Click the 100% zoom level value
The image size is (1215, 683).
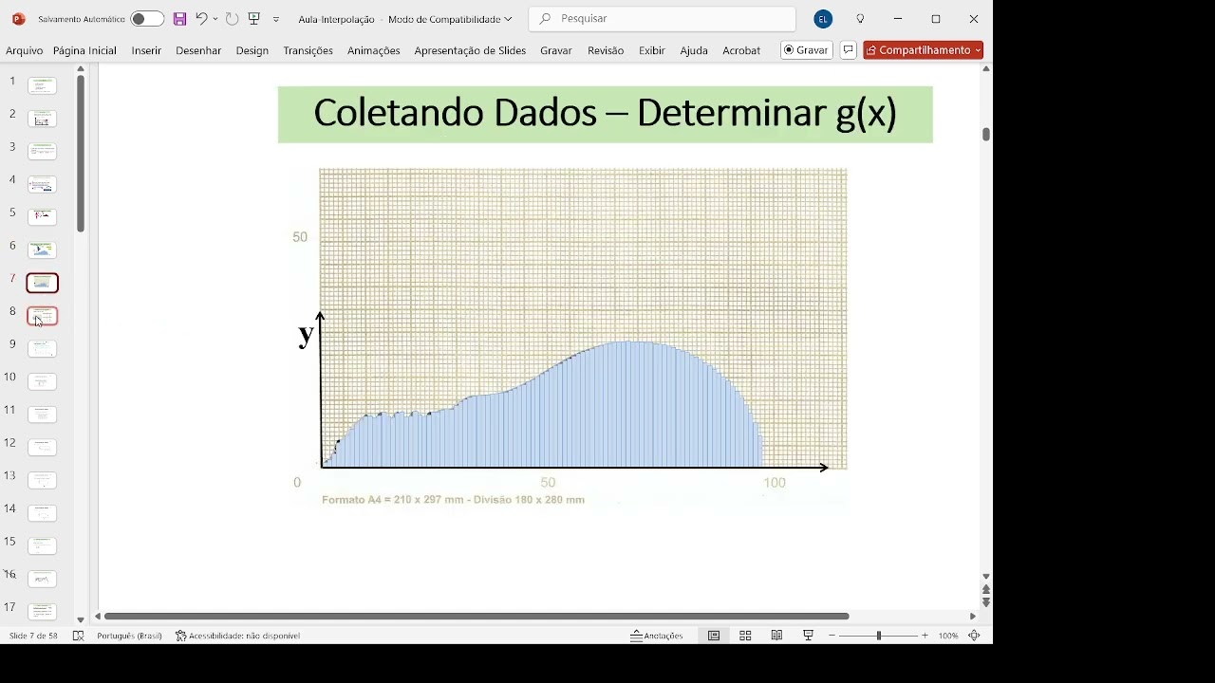point(948,636)
